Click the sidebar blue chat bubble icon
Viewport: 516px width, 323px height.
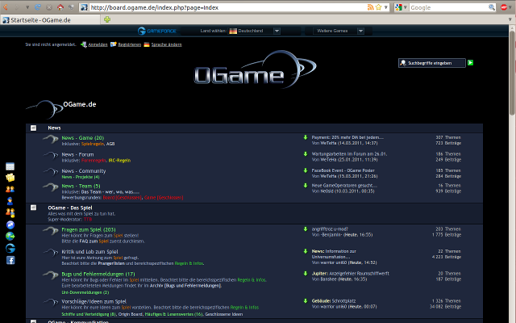(10, 224)
